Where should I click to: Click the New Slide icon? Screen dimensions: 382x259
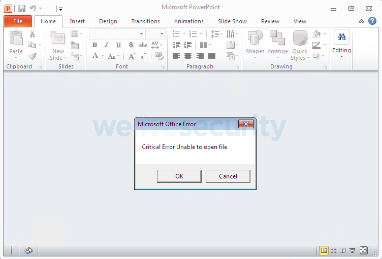click(x=58, y=38)
